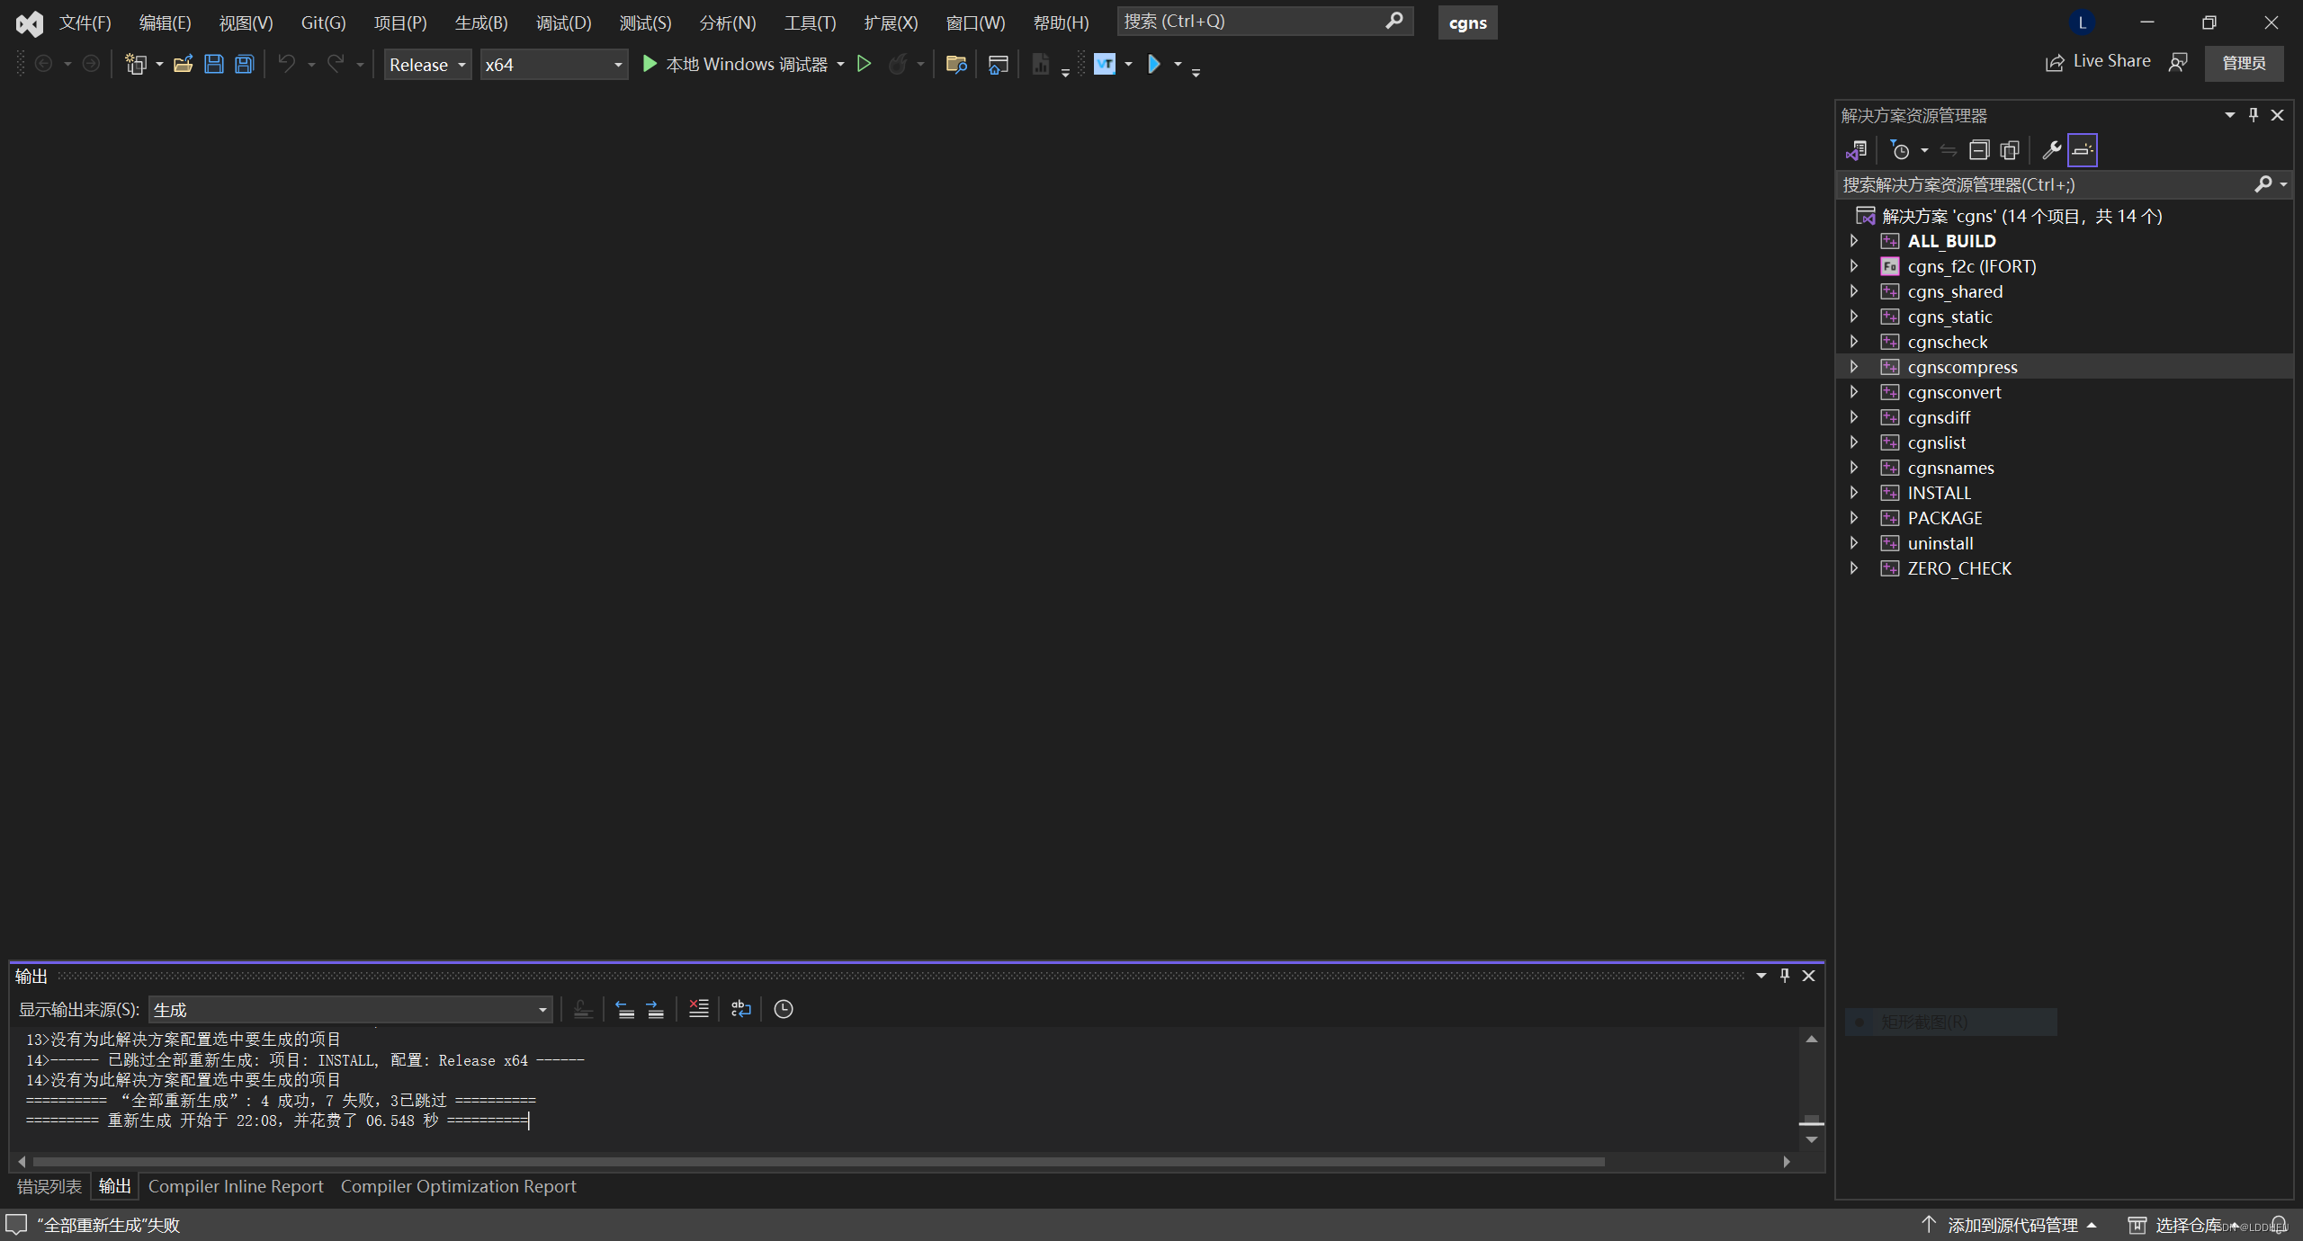Screen dimensions: 2303x1241
Task: Collapse all items in Solution Explorer
Action: (1979, 150)
